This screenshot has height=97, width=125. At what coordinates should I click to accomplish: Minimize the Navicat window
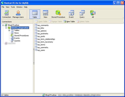click(x=115, y=3)
